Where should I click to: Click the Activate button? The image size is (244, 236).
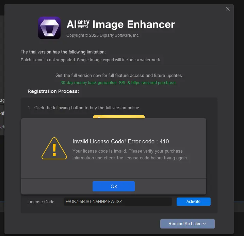click(193, 202)
